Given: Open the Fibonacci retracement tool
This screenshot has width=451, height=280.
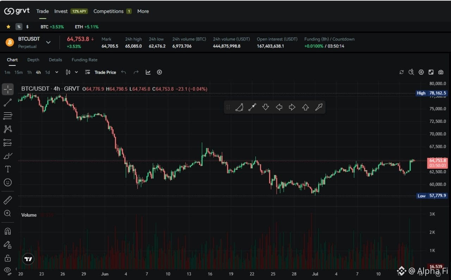Looking at the screenshot, I should click(x=8, y=116).
